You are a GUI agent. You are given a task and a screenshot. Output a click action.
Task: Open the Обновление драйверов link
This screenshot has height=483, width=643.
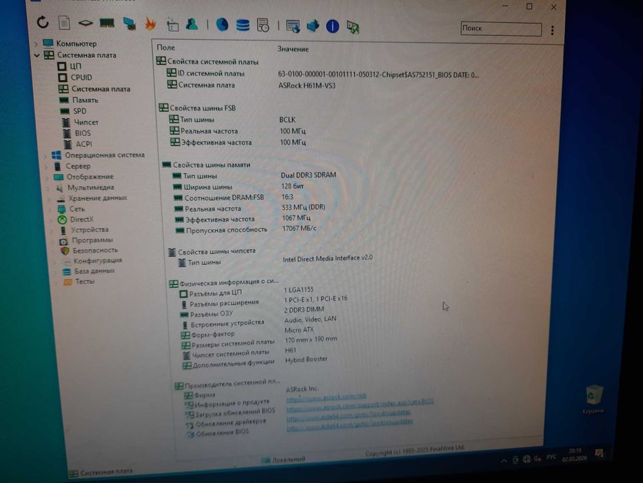[349, 415]
